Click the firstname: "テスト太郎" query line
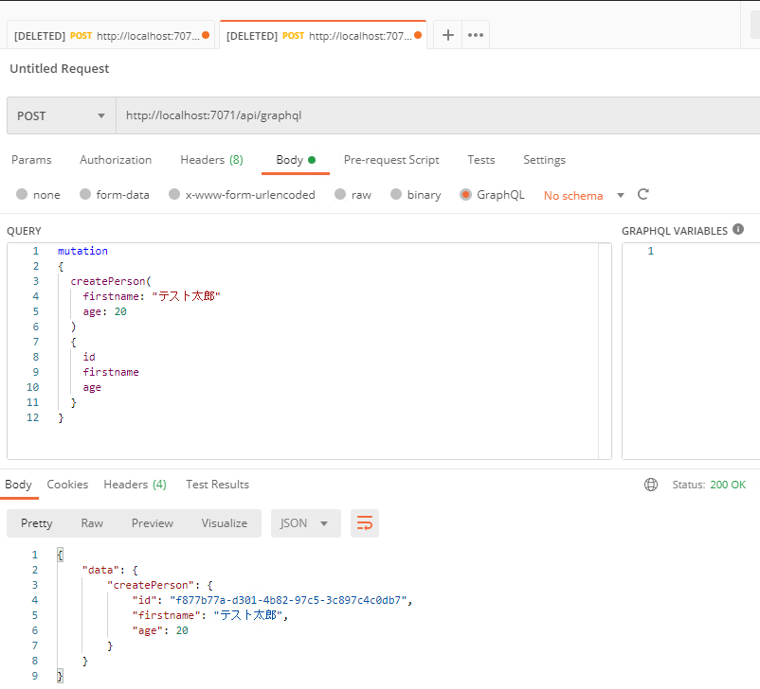Viewport: 760px width, 689px height. coord(152,296)
